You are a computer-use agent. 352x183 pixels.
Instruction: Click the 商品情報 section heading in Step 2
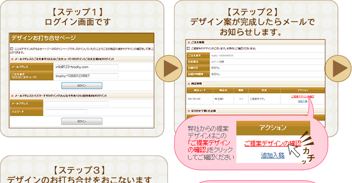coord(196,83)
